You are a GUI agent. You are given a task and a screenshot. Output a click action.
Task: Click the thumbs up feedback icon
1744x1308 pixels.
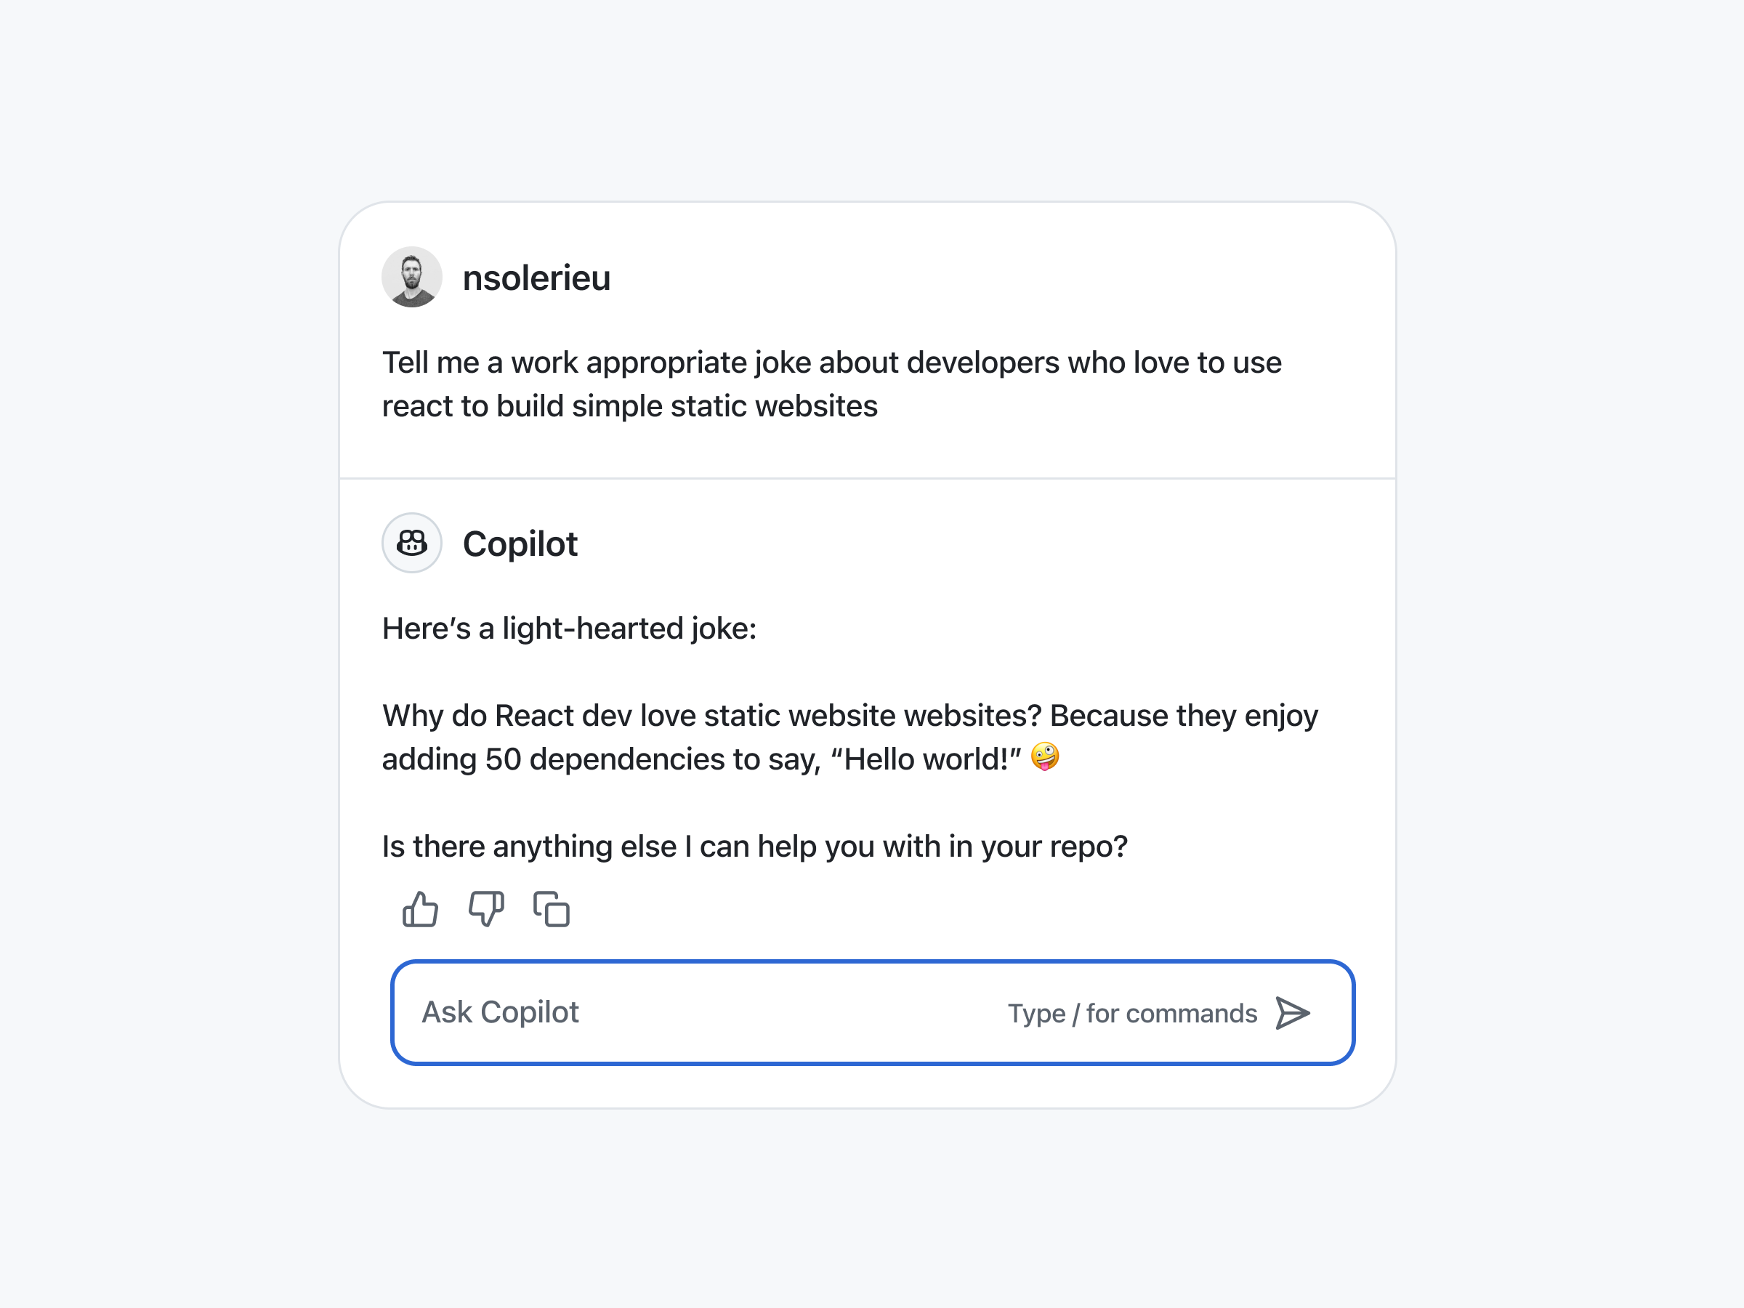420,909
